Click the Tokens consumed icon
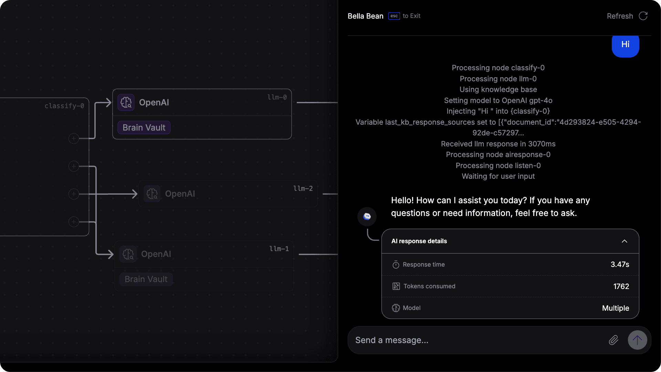Image resolution: width=661 pixels, height=372 pixels. tap(396, 286)
